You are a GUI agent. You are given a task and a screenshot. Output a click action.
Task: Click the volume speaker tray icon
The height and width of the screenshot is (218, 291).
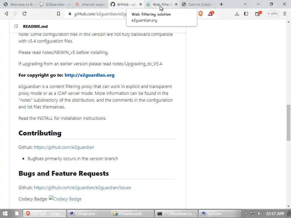260,213
